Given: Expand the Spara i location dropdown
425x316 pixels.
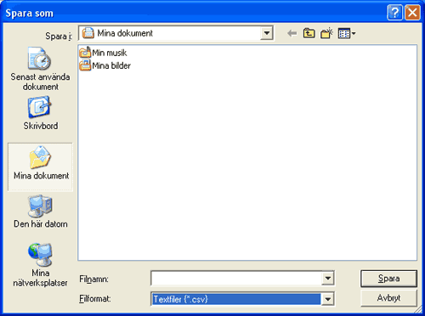Looking at the screenshot, I should pyautogui.click(x=267, y=33).
